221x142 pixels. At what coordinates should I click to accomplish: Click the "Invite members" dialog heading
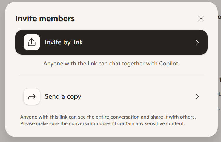click(45, 19)
